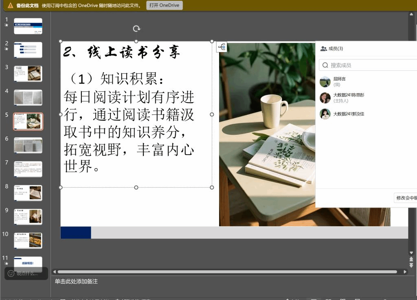This screenshot has width=417, height=300.
Task: Select slide 8 thumbnail in the slide panel
Action: (28, 193)
